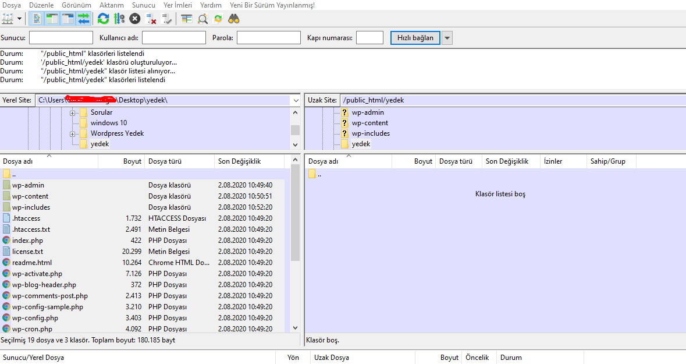Sort remote files by Sahip/Grup column
686x364 pixels.
[611, 161]
